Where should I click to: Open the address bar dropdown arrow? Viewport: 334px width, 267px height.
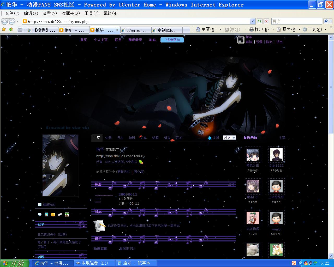(253, 21)
